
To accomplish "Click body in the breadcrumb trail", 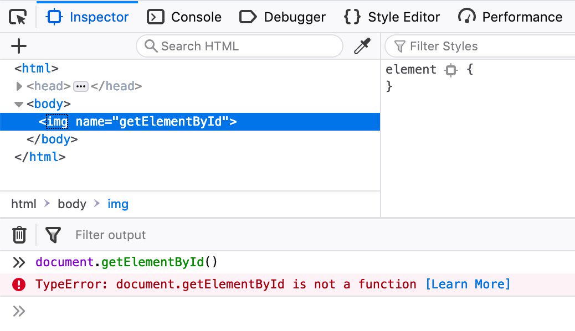I will (72, 204).
